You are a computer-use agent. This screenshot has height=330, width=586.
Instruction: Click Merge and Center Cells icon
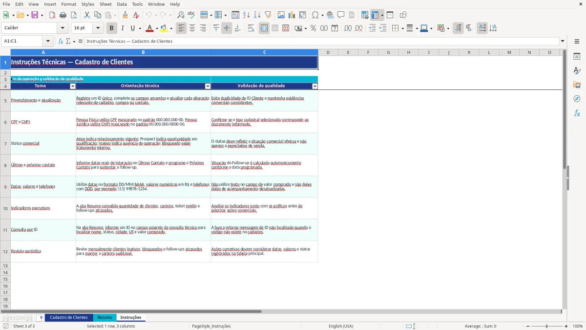(x=264, y=28)
